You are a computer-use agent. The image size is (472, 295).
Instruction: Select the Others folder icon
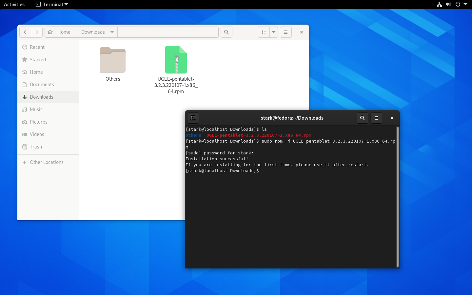click(x=113, y=60)
